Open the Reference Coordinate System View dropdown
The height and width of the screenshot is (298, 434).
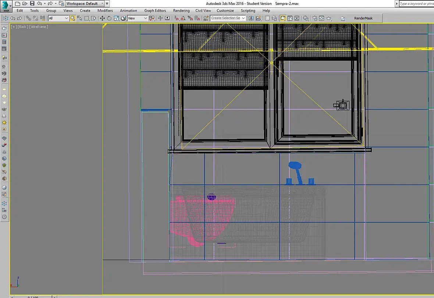[137, 18]
